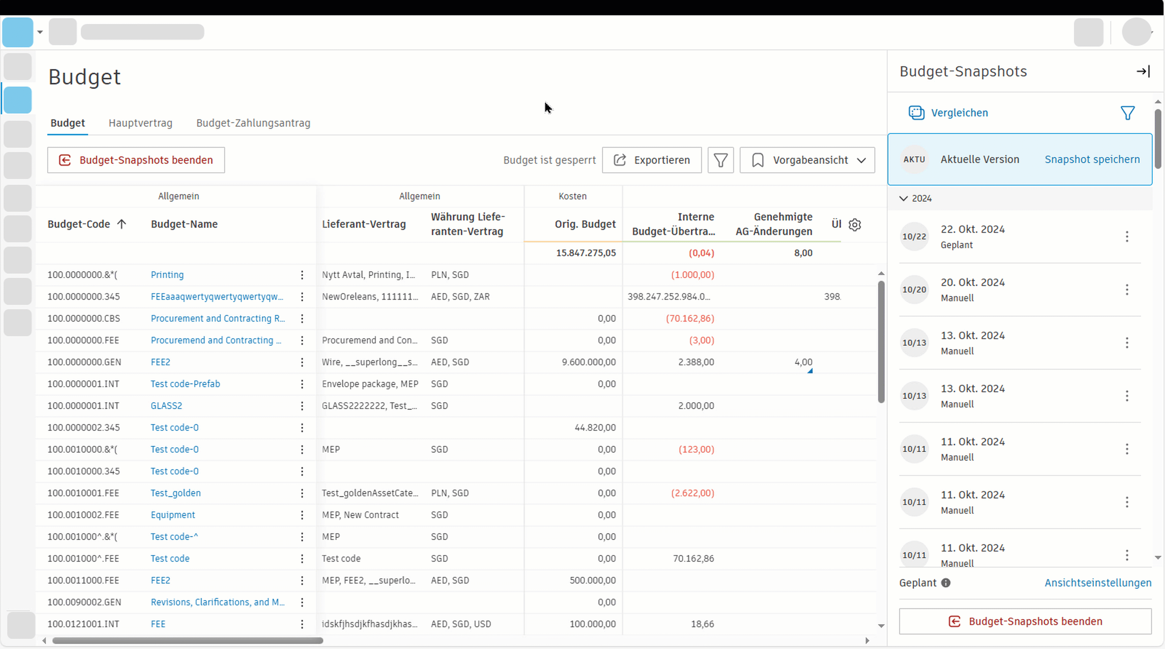The height and width of the screenshot is (649, 1165).
Task: Select the Budget tab
Action: pyautogui.click(x=68, y=123)
